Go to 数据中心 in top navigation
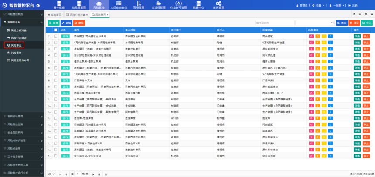 198,5
